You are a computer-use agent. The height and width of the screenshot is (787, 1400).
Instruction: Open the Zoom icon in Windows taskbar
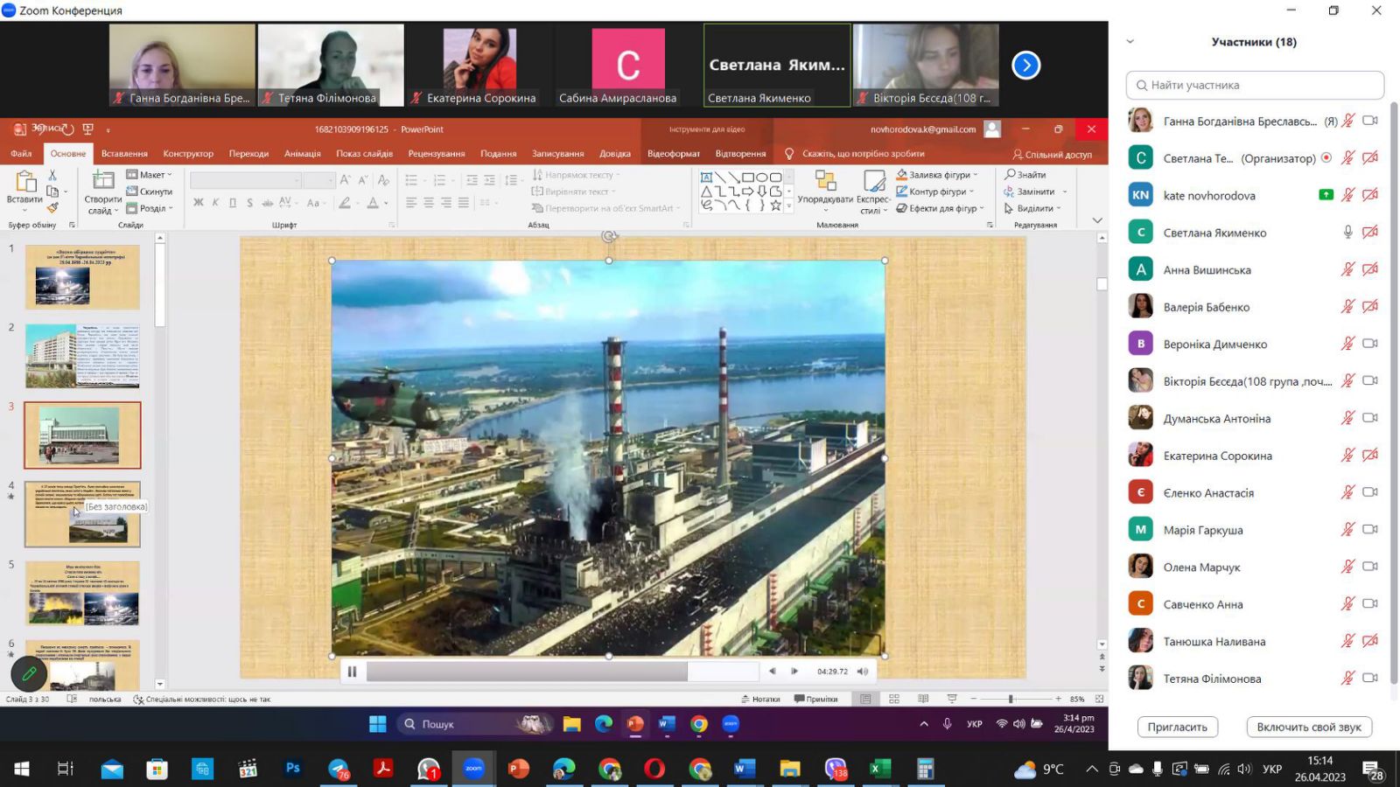tap(473, 769)
